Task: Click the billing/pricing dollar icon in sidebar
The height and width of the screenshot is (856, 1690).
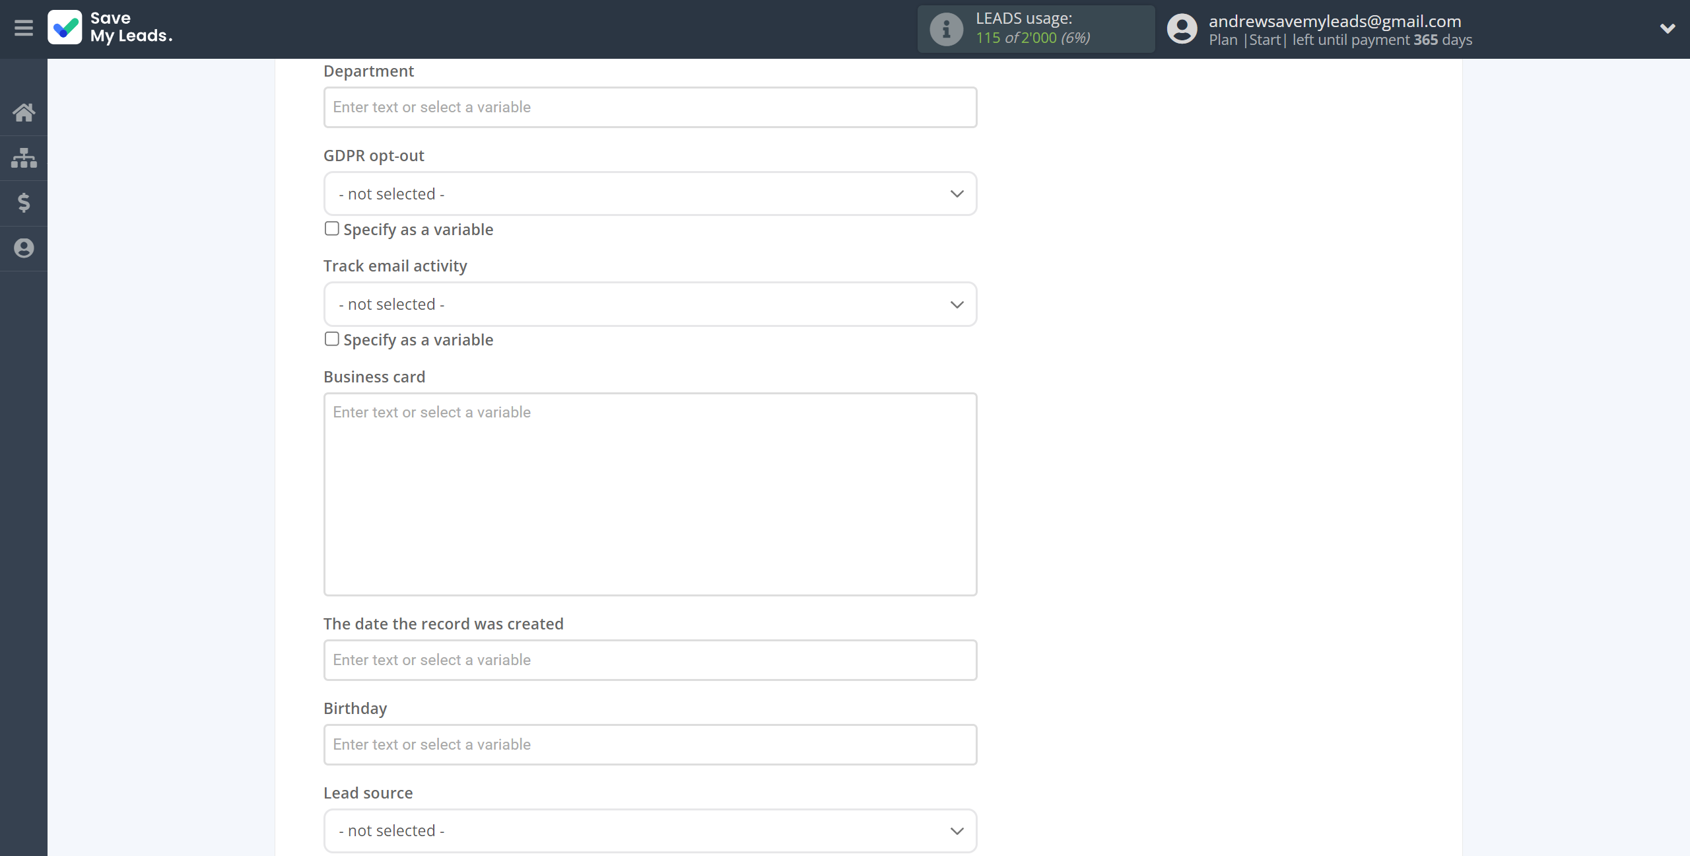Action: pyautogui.click(x=24, y=202)
